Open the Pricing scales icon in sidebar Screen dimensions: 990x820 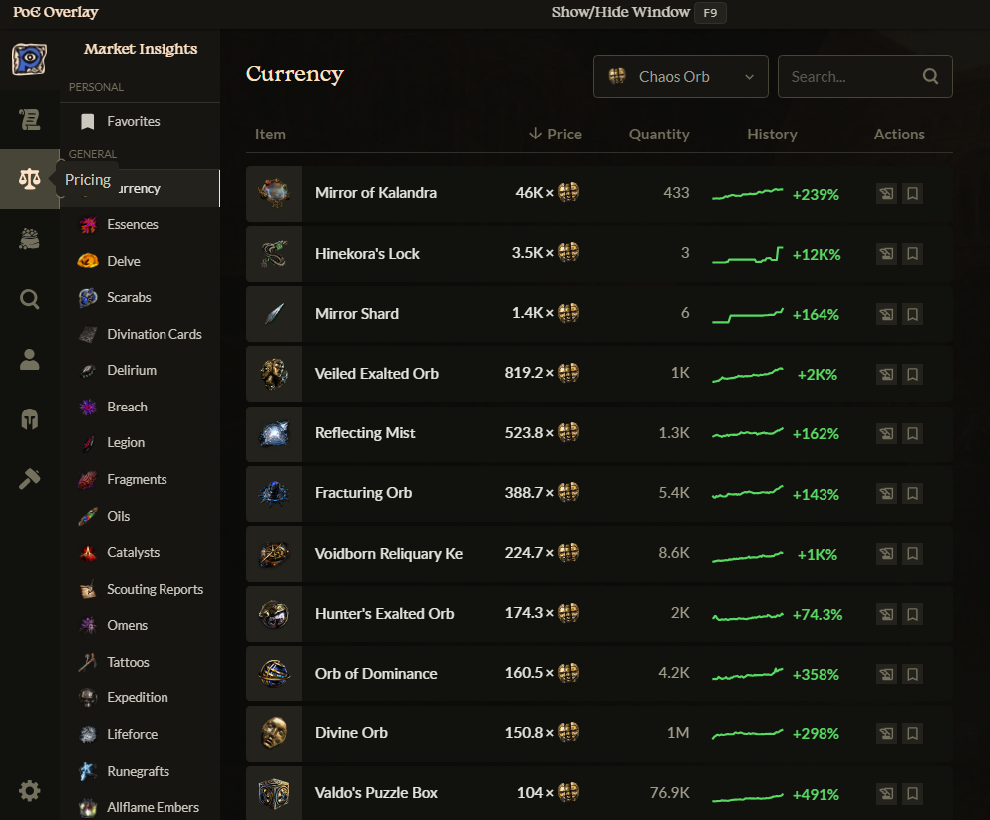(x=30, y=179)
